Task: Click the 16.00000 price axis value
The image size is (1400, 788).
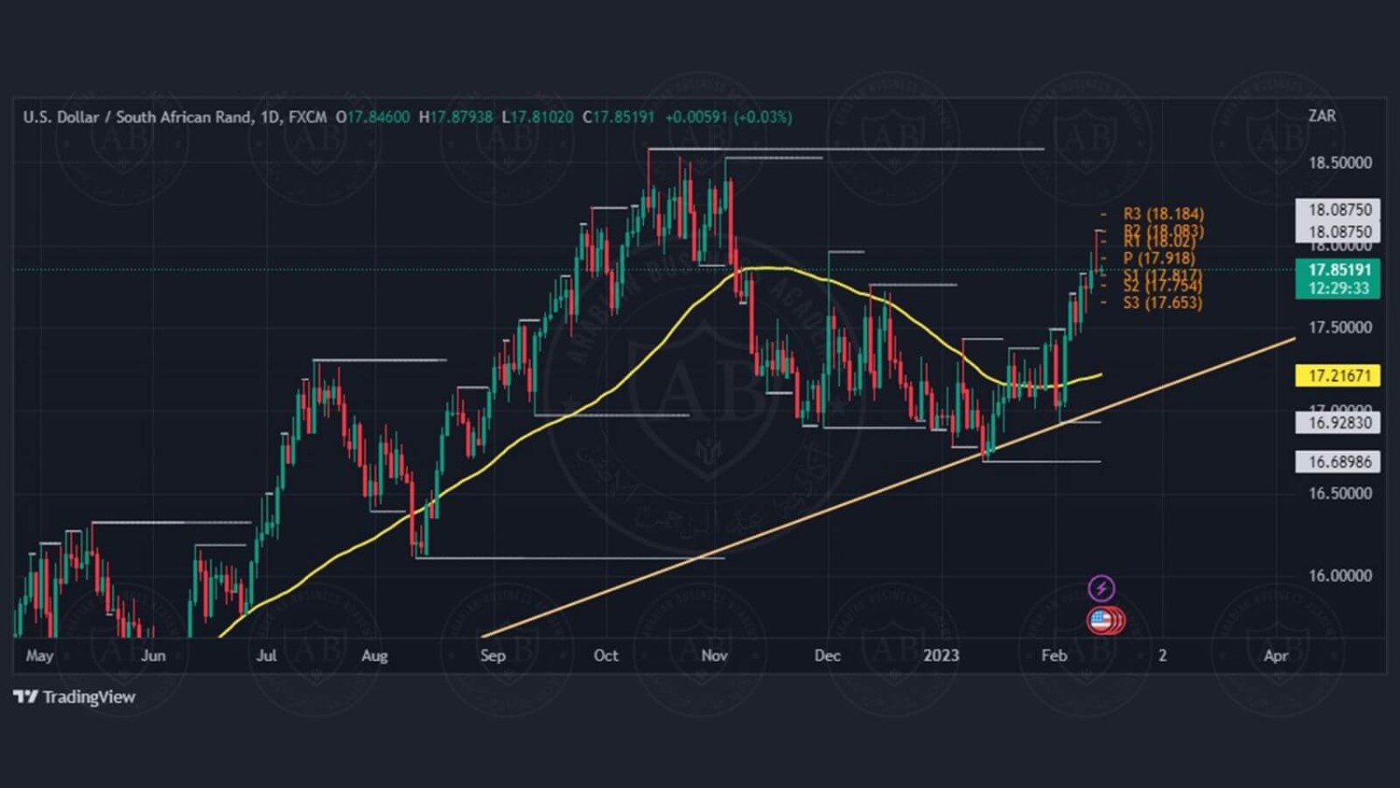Action: 1340,576
